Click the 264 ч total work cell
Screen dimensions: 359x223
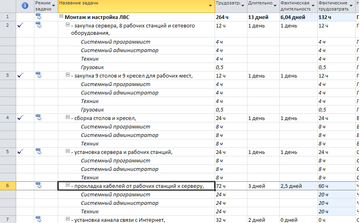231,17
